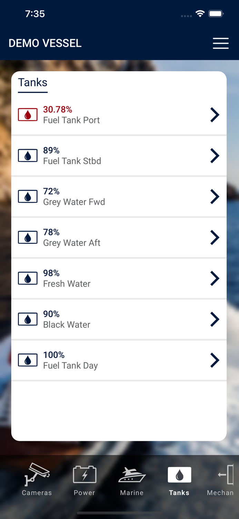Viewport: 239px width, 519px height.
Task: Click the DEMO VESSEL title
Action: click(45, 43)
